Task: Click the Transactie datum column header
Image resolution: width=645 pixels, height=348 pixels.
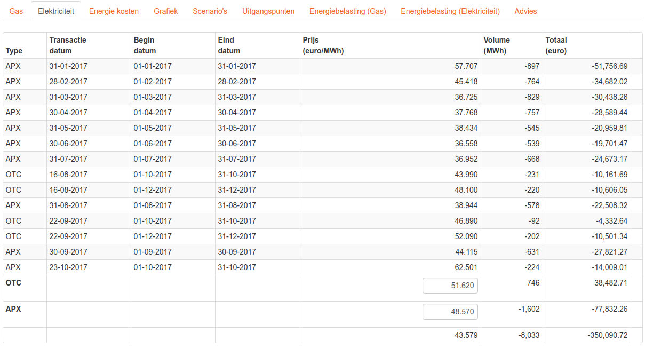Action: [x=68, y=45]
